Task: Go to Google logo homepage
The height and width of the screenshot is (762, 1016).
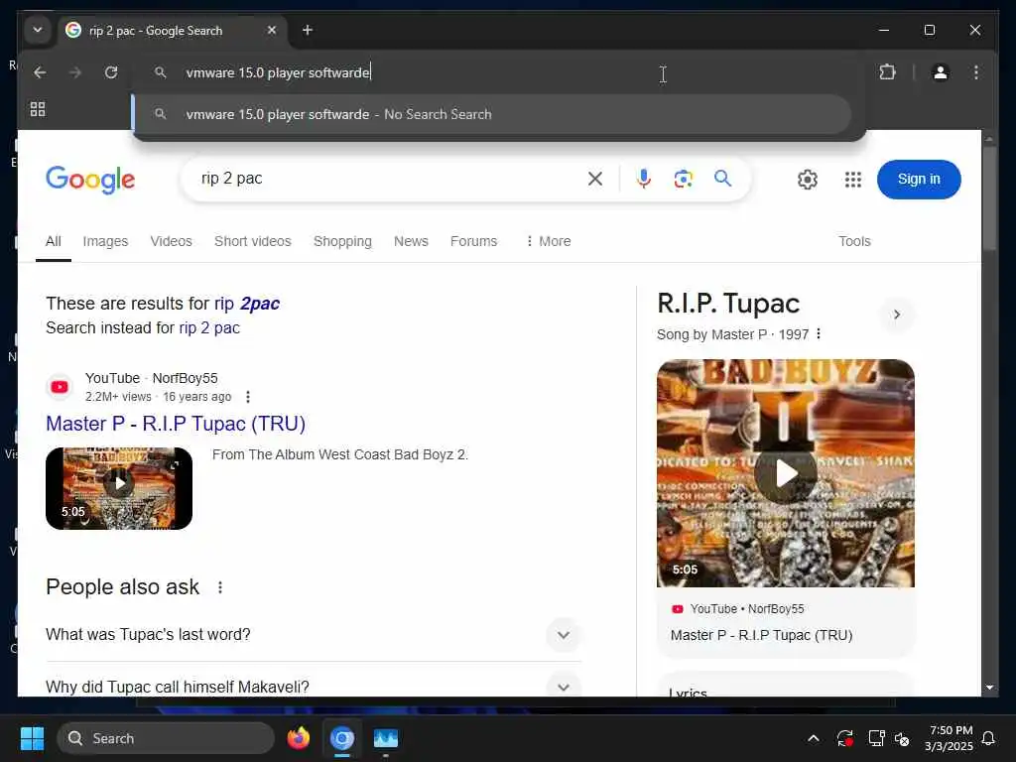Action: click(x=90, y=180)
